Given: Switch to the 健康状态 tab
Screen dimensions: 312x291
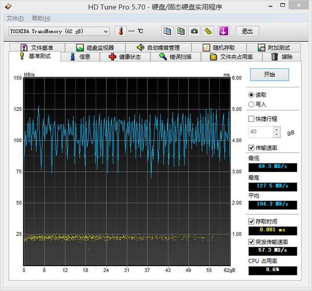Looking at the screenshot, I should click(125, 57).
